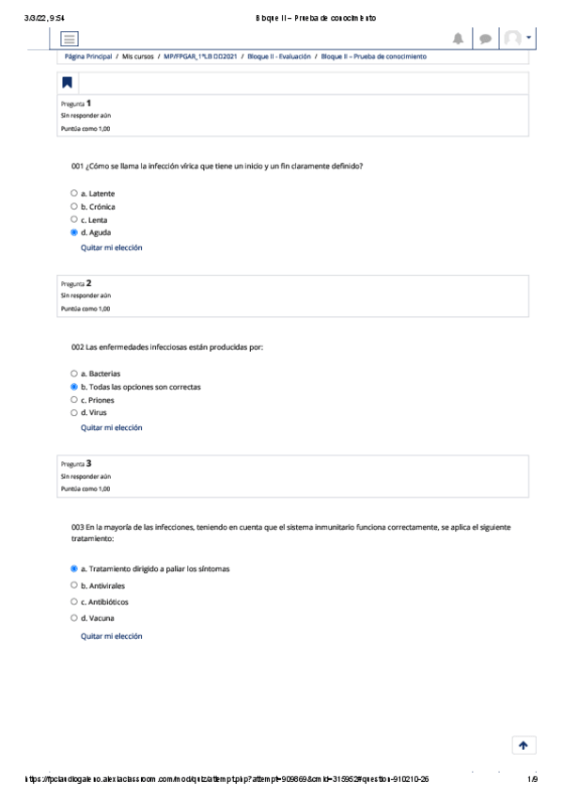563x798 pixels.
Task: Click Quitar mi elección under question 2
Action: pos(111,428)
